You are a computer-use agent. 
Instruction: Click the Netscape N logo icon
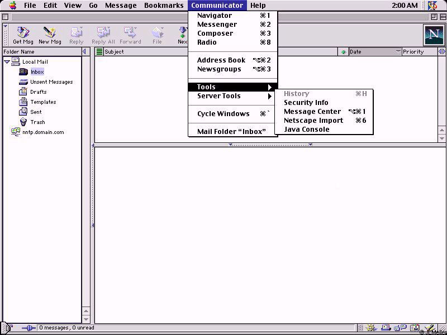tap(433, 35)
